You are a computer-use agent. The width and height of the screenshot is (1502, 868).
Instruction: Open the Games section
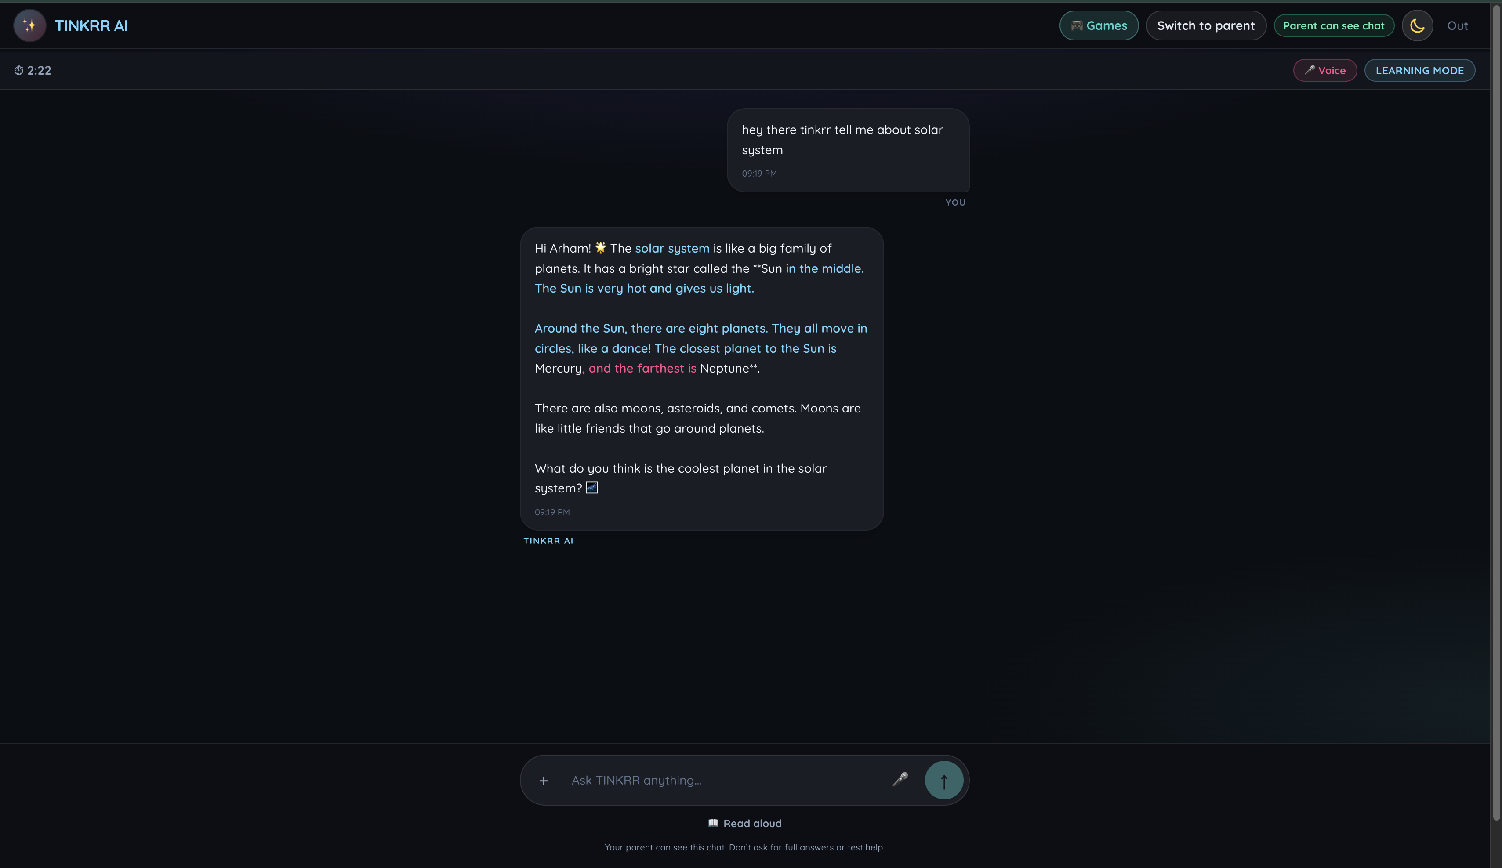(x=1099, y=25)
